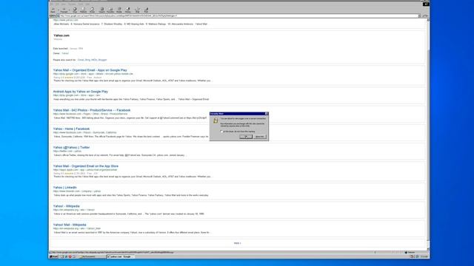The height and width of the screenshot is (266, 474).
Task: Open the 'Yahoo! Mail - Wikipedia' result
Action: [70, 225]
